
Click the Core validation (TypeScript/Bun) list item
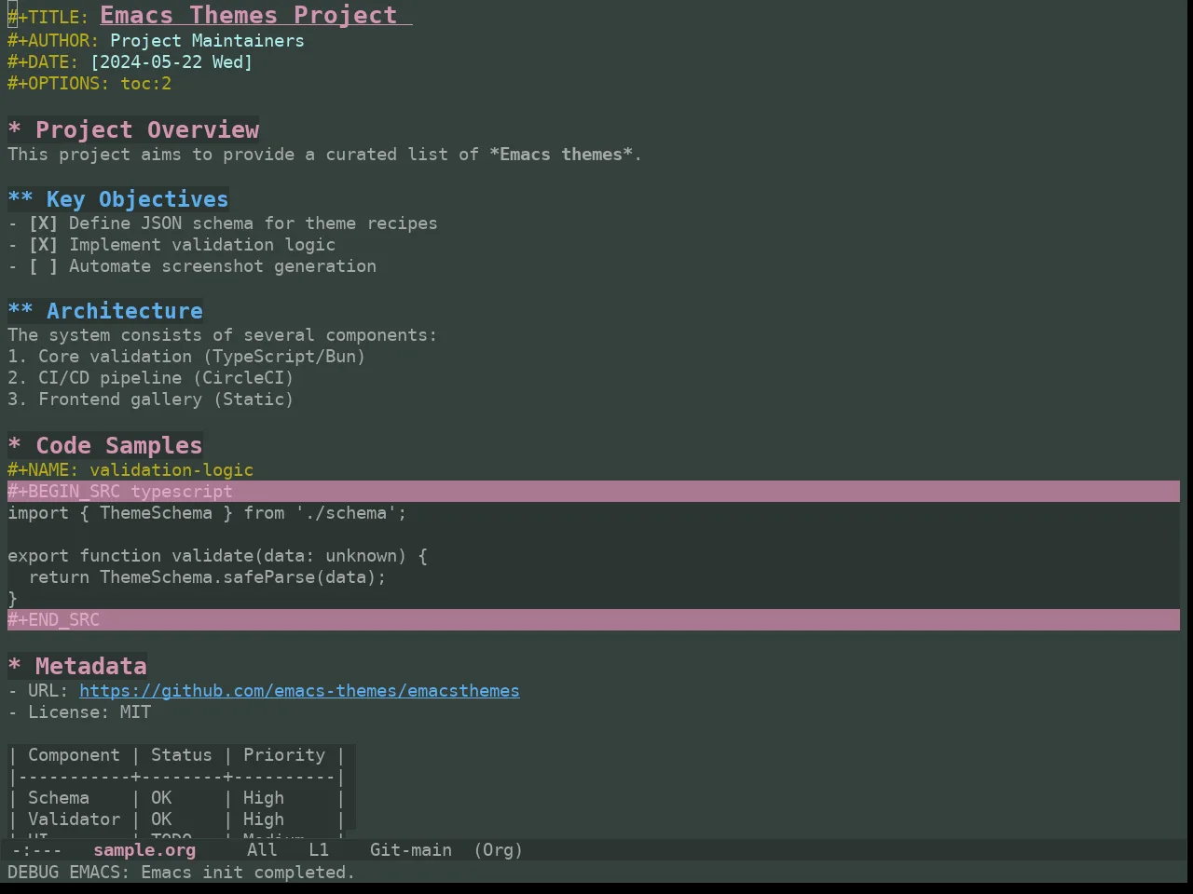click(x=186, y=357)
